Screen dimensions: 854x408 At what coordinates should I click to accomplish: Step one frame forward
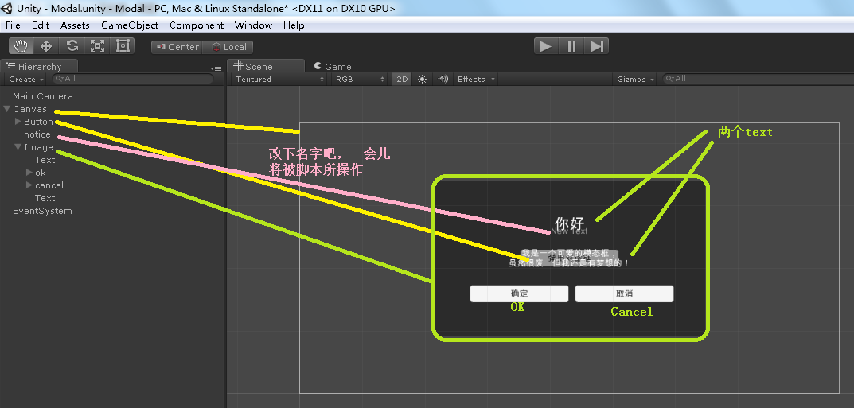point(596,46)
